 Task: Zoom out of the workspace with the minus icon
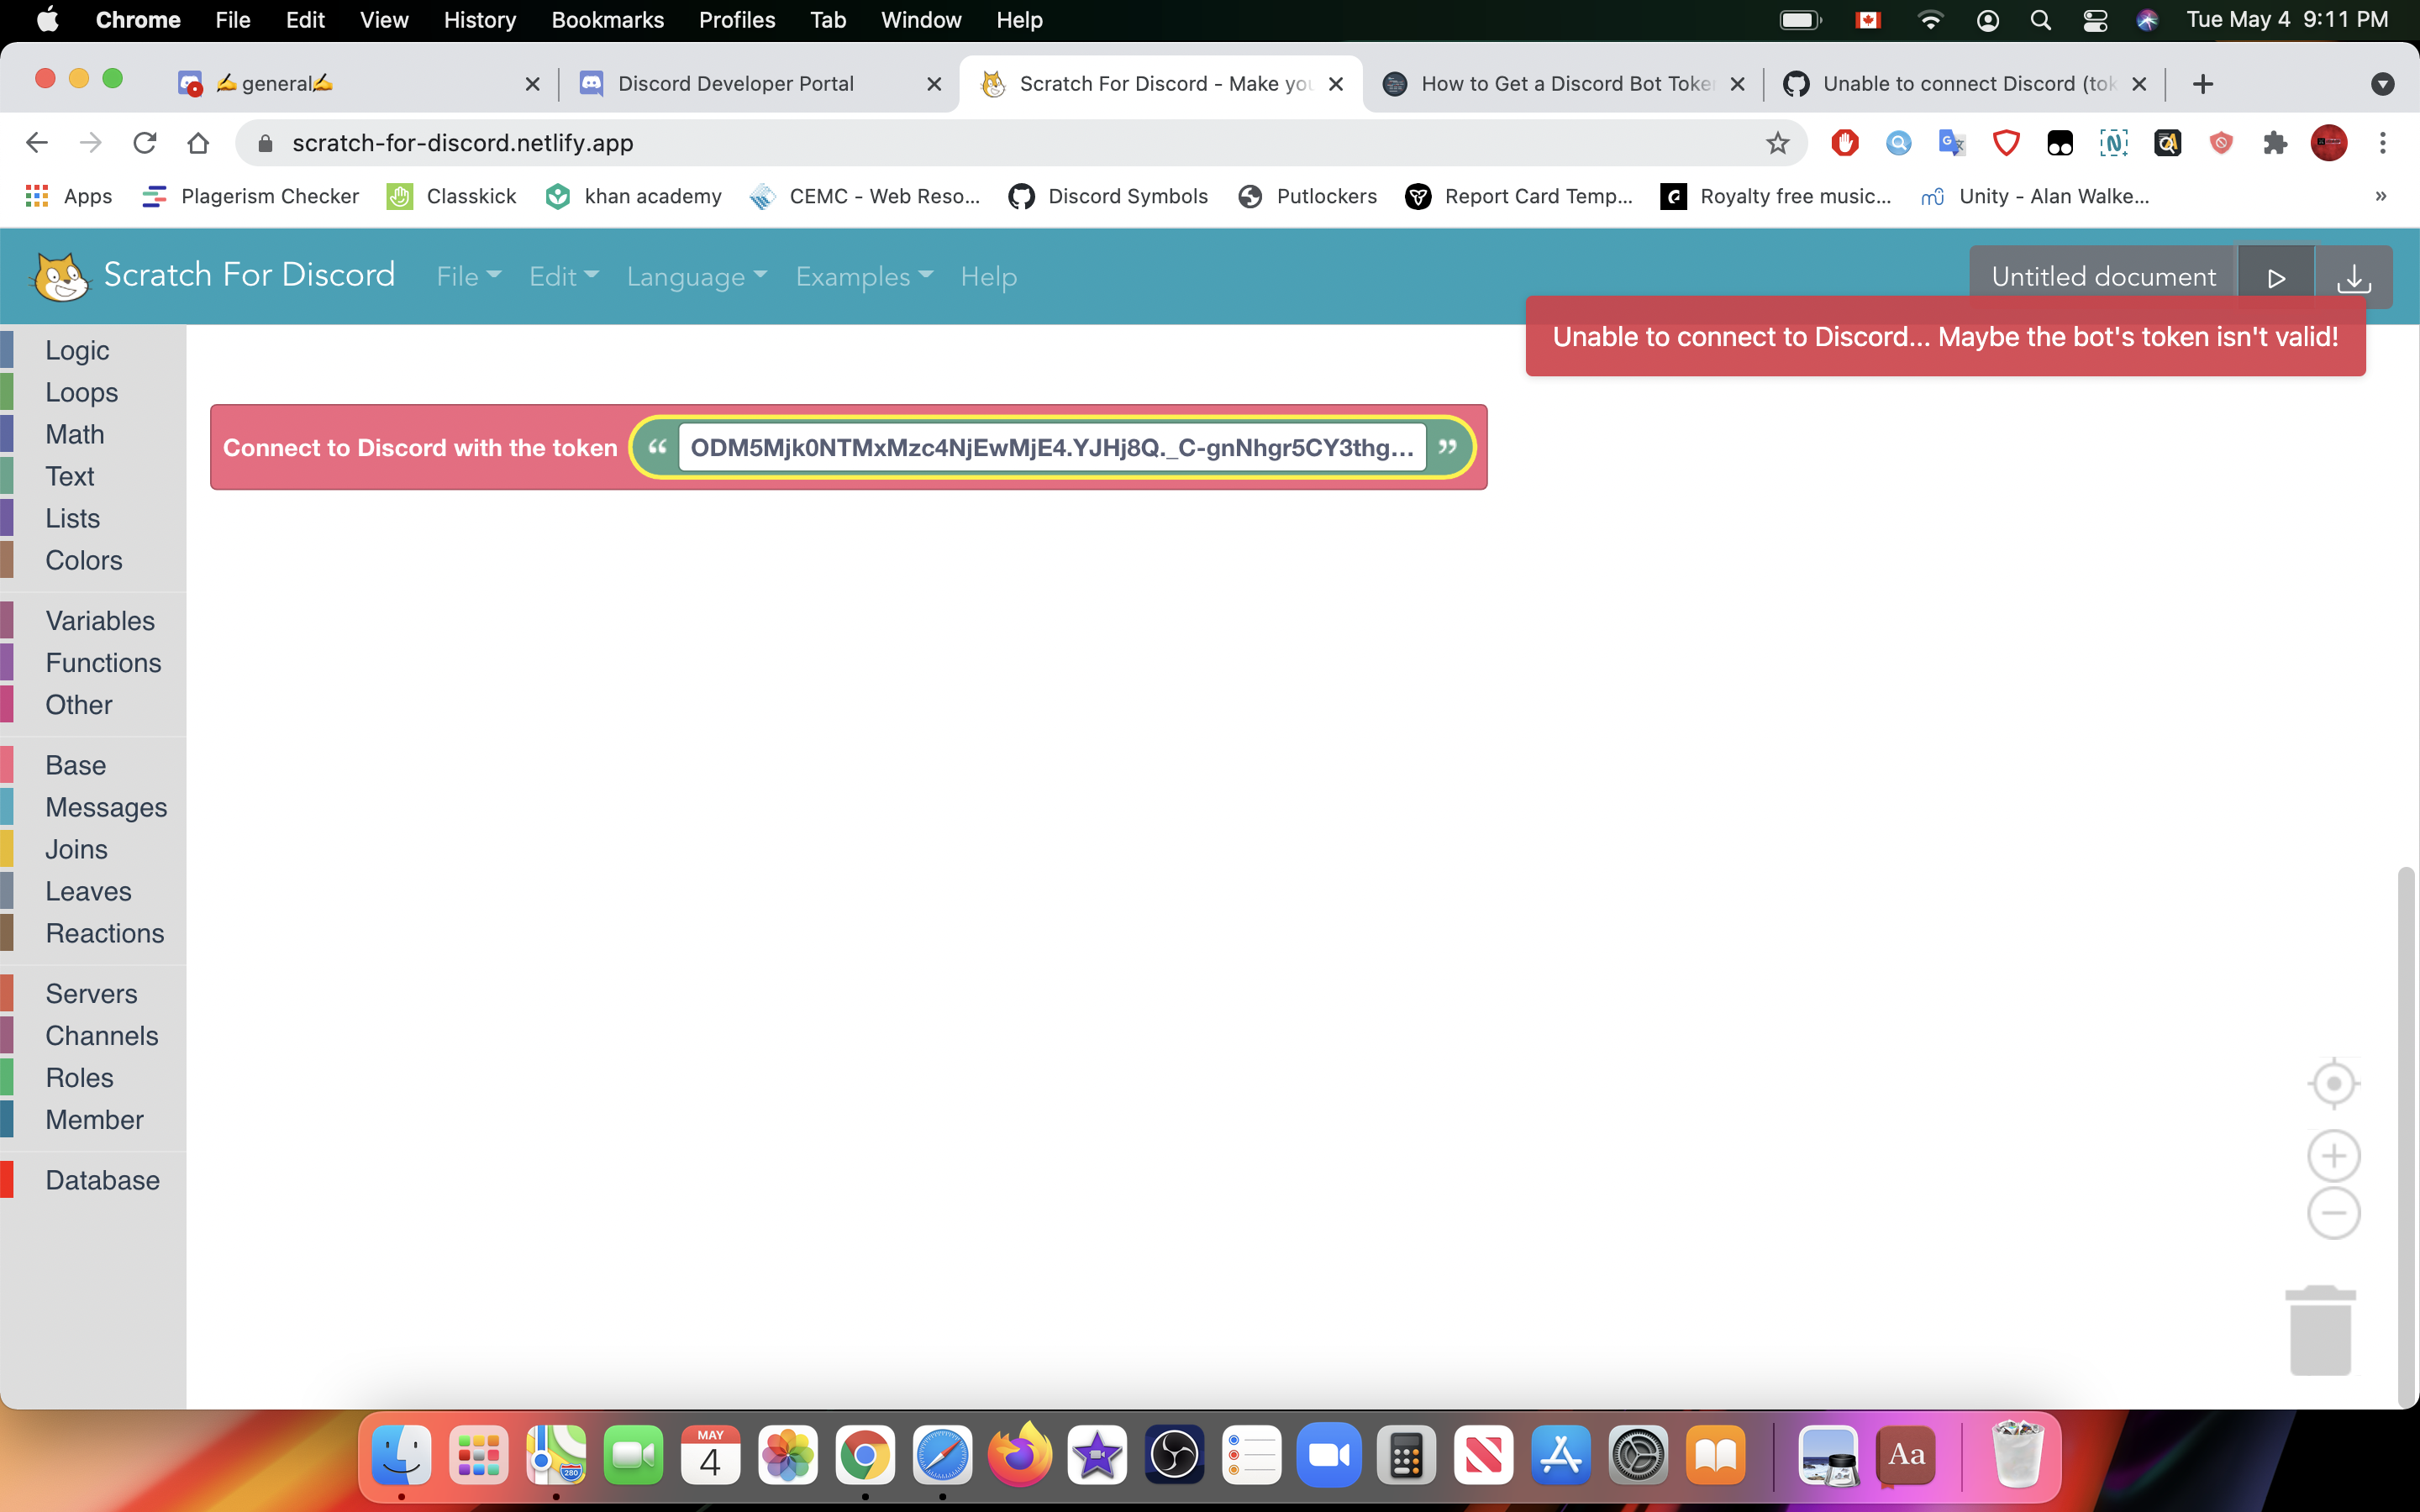(2334, 1213)
